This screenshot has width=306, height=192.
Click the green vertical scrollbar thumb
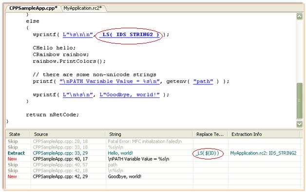[299, 101]
